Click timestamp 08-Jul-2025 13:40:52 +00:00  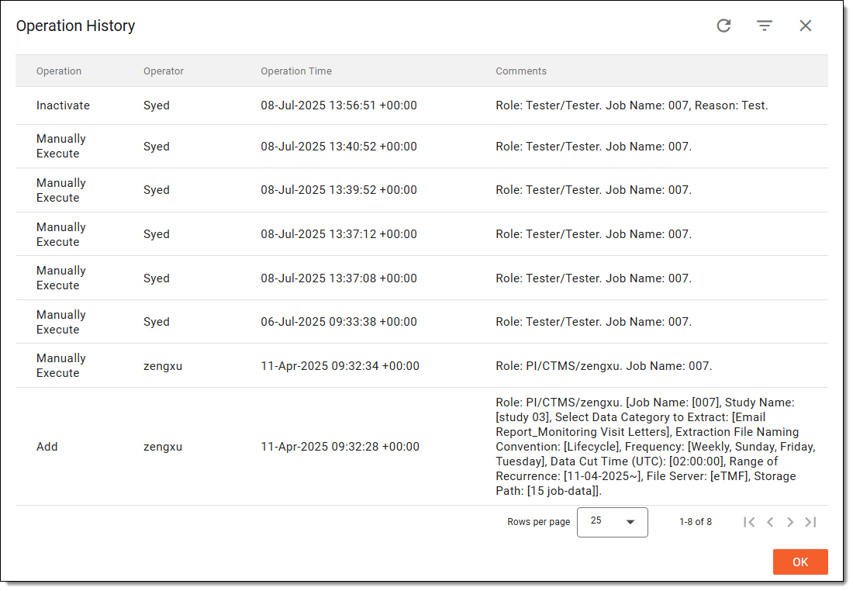pos(339,147)
